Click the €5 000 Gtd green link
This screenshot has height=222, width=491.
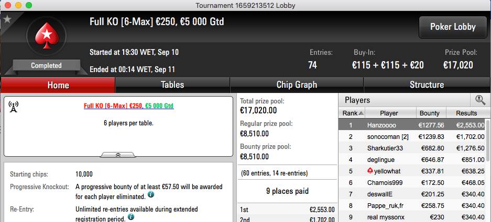(x=159, y=106)
